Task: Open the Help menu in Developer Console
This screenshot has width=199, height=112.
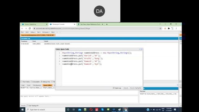Action: (x=53, y=32)
